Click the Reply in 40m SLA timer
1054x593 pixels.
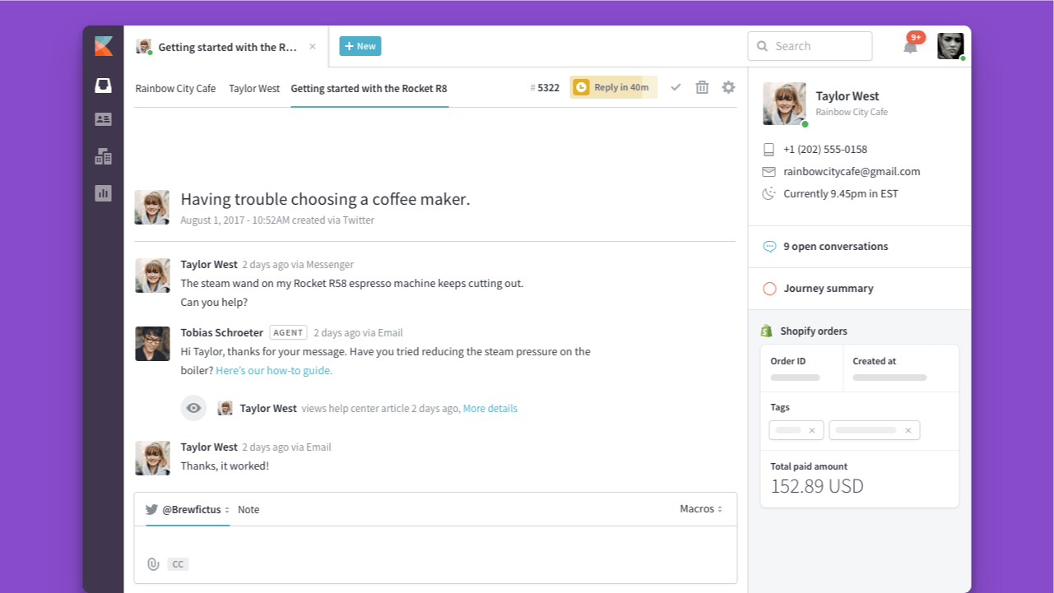point(613,87)
